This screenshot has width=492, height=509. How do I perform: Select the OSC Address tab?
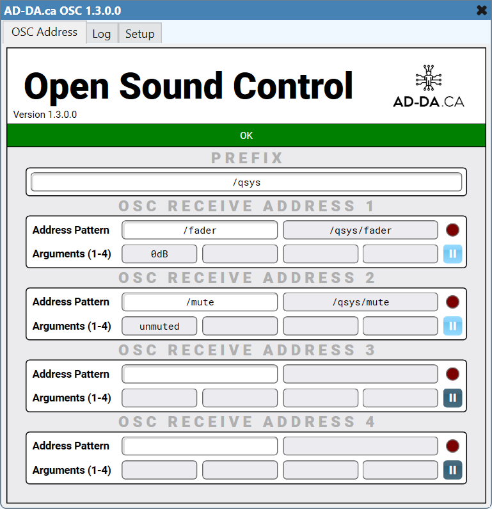click(x=44, y=32)
